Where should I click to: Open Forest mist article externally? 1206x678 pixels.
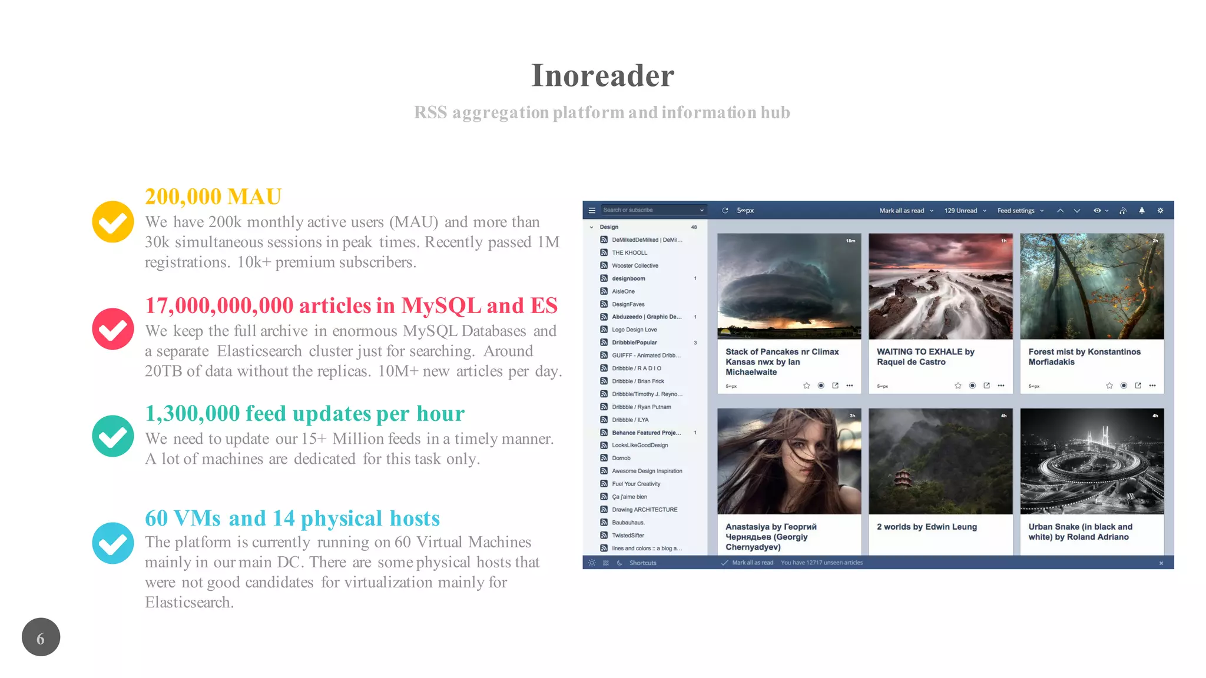[1138, 385]
